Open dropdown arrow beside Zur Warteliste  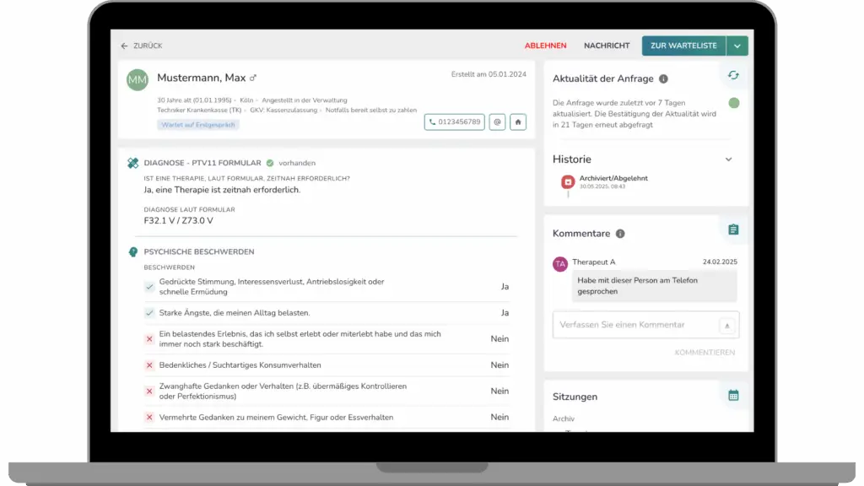point(737,46)
